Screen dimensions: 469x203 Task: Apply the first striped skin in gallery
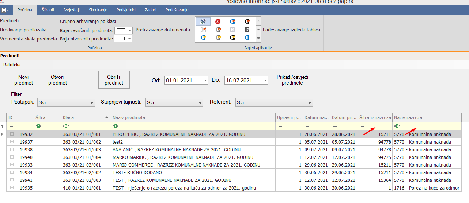point(203,22)
